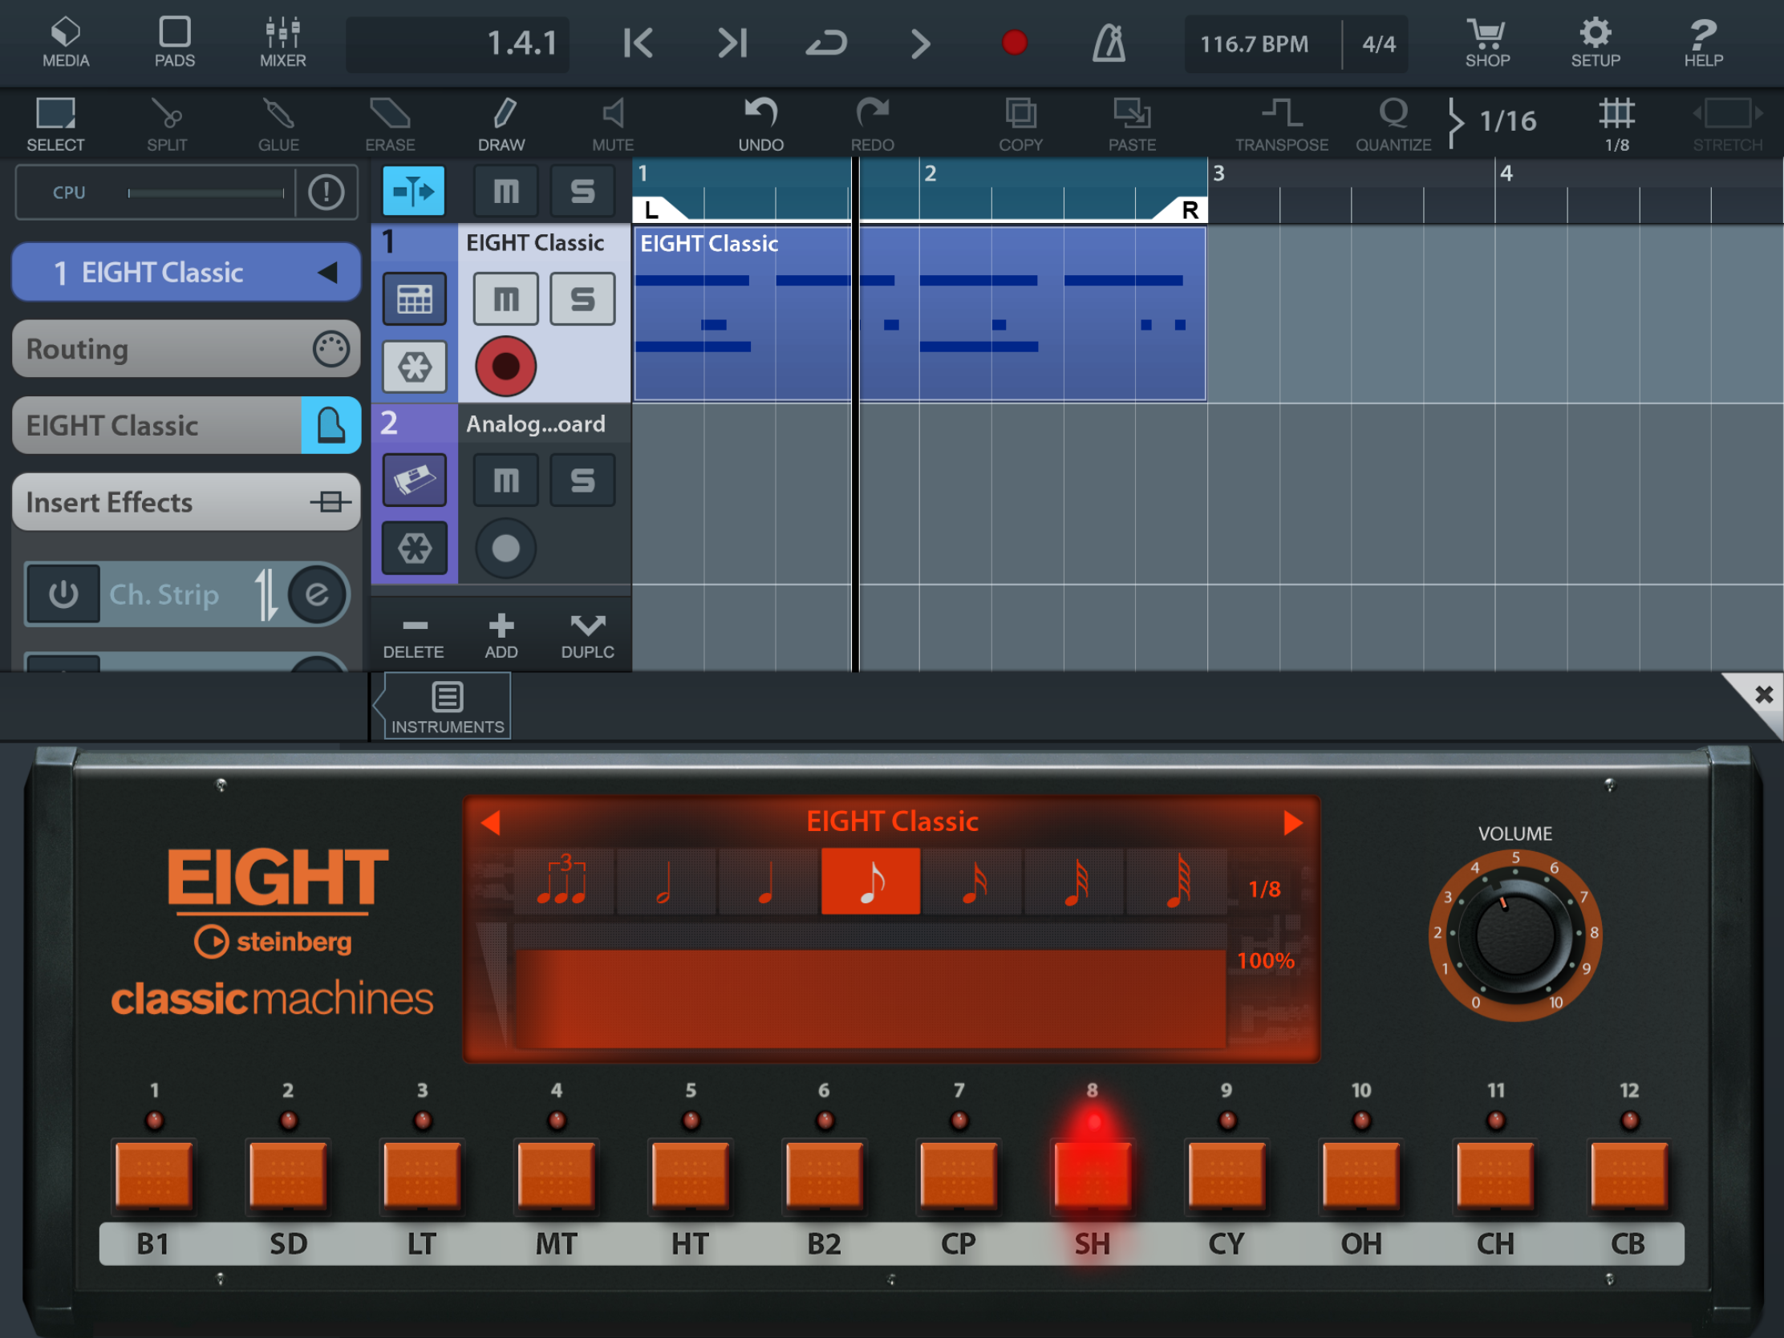Viewport: 1784px width, 1338px height.
Task: Trigger the SH shaker pad
Action: coord(1092,1174)
